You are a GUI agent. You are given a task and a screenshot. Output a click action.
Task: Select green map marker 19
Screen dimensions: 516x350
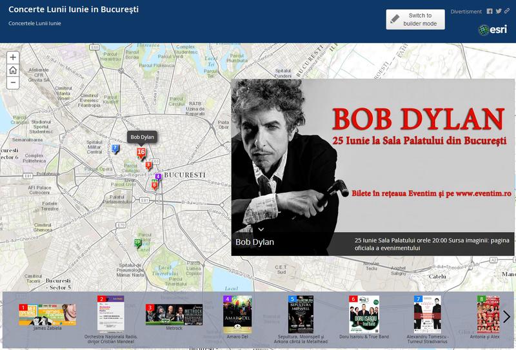(137, 243)
